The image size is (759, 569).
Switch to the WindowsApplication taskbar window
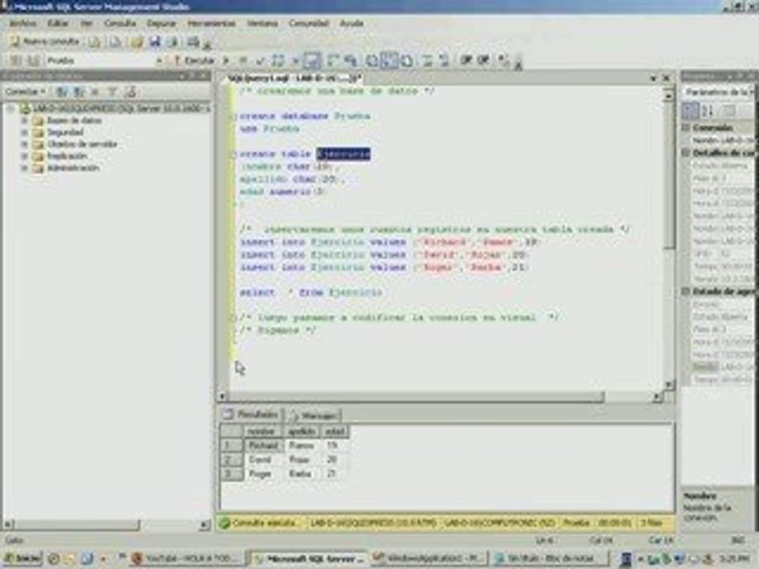coord(429,559)
